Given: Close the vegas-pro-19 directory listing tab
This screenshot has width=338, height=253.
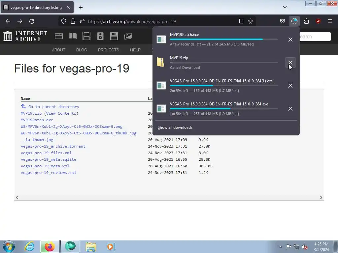Looking at the screenshot, I should (68, 7).
